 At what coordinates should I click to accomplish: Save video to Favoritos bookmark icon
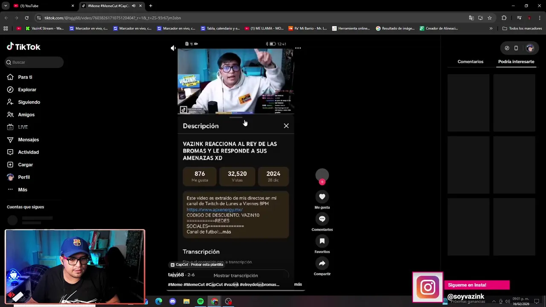pos(322,241)
